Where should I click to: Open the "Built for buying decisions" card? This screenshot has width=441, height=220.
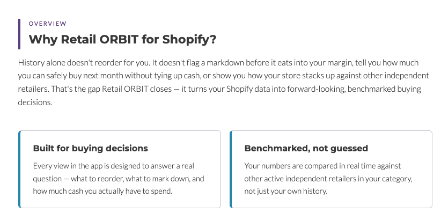click(x=120, y=169)
